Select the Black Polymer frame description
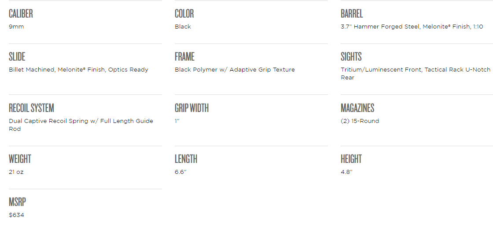The image size is (493, 227). pos(235,70)
